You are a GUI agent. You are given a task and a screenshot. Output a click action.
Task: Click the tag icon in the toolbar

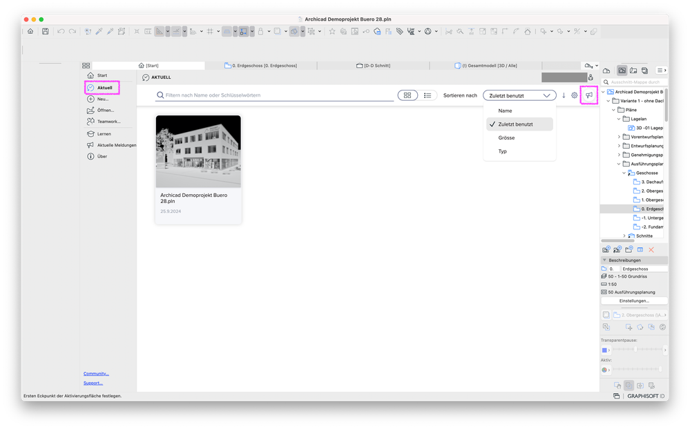400,31
